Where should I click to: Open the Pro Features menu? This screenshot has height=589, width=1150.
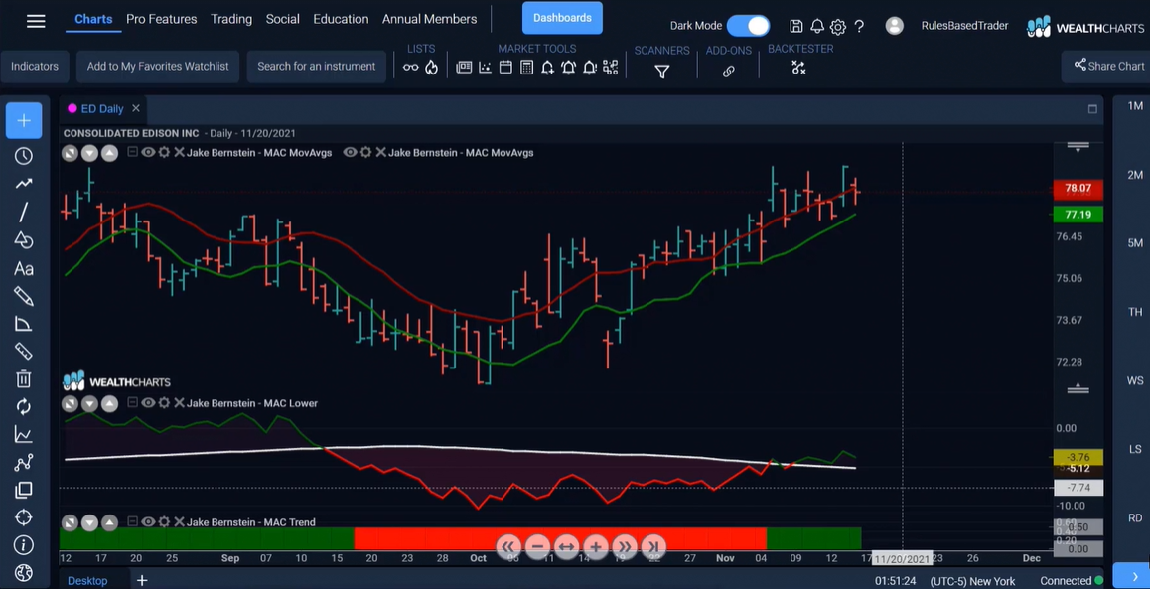[161, 19]
